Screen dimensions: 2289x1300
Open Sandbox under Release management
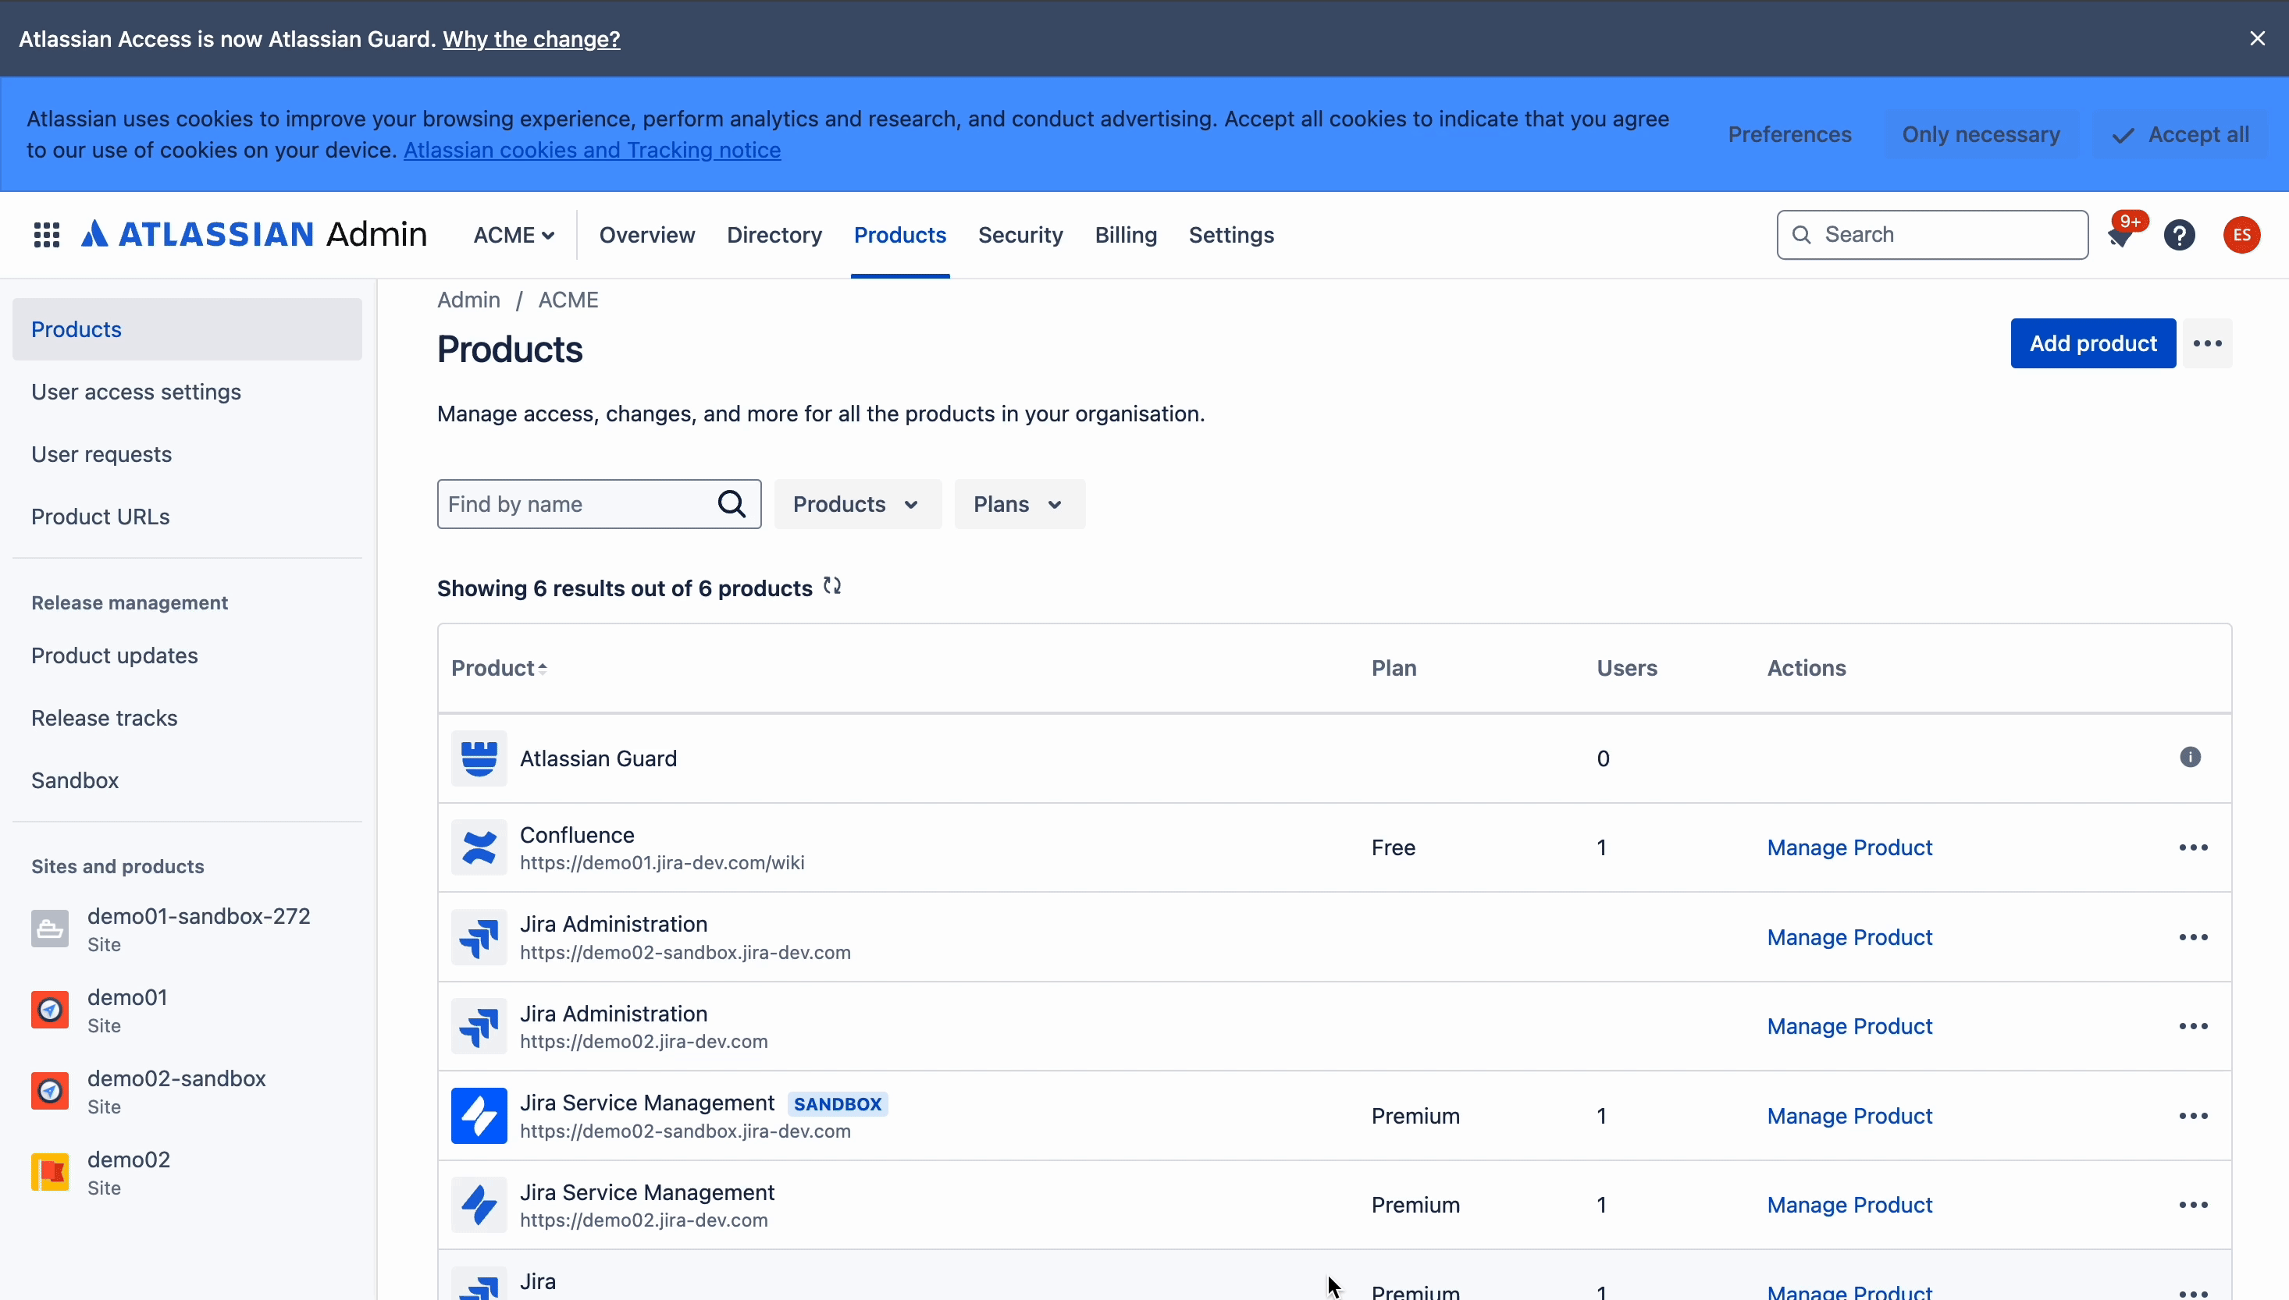point(187,780)
